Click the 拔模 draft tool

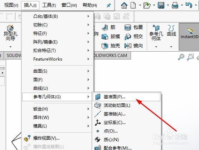[x=111, y=37]
